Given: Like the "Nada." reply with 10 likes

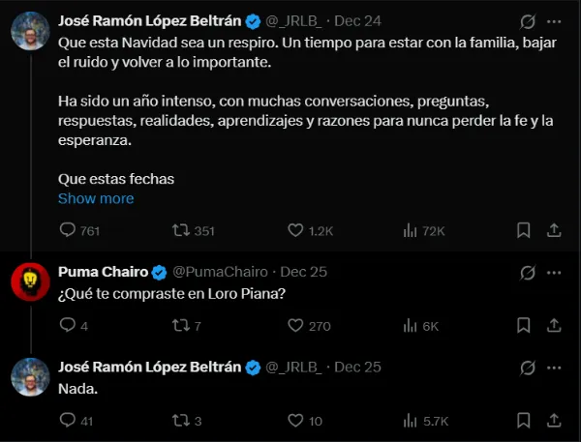Looking at the screenshot, I should pyautogui.click(x=296, y=421).
